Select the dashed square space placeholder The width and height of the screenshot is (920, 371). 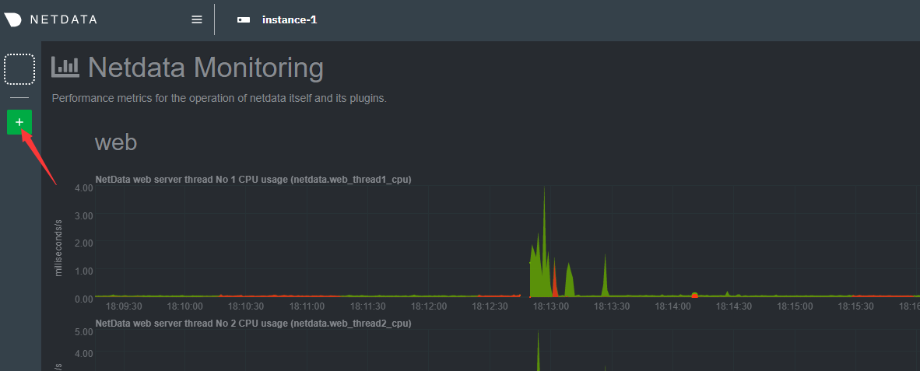tap(19, 69)
